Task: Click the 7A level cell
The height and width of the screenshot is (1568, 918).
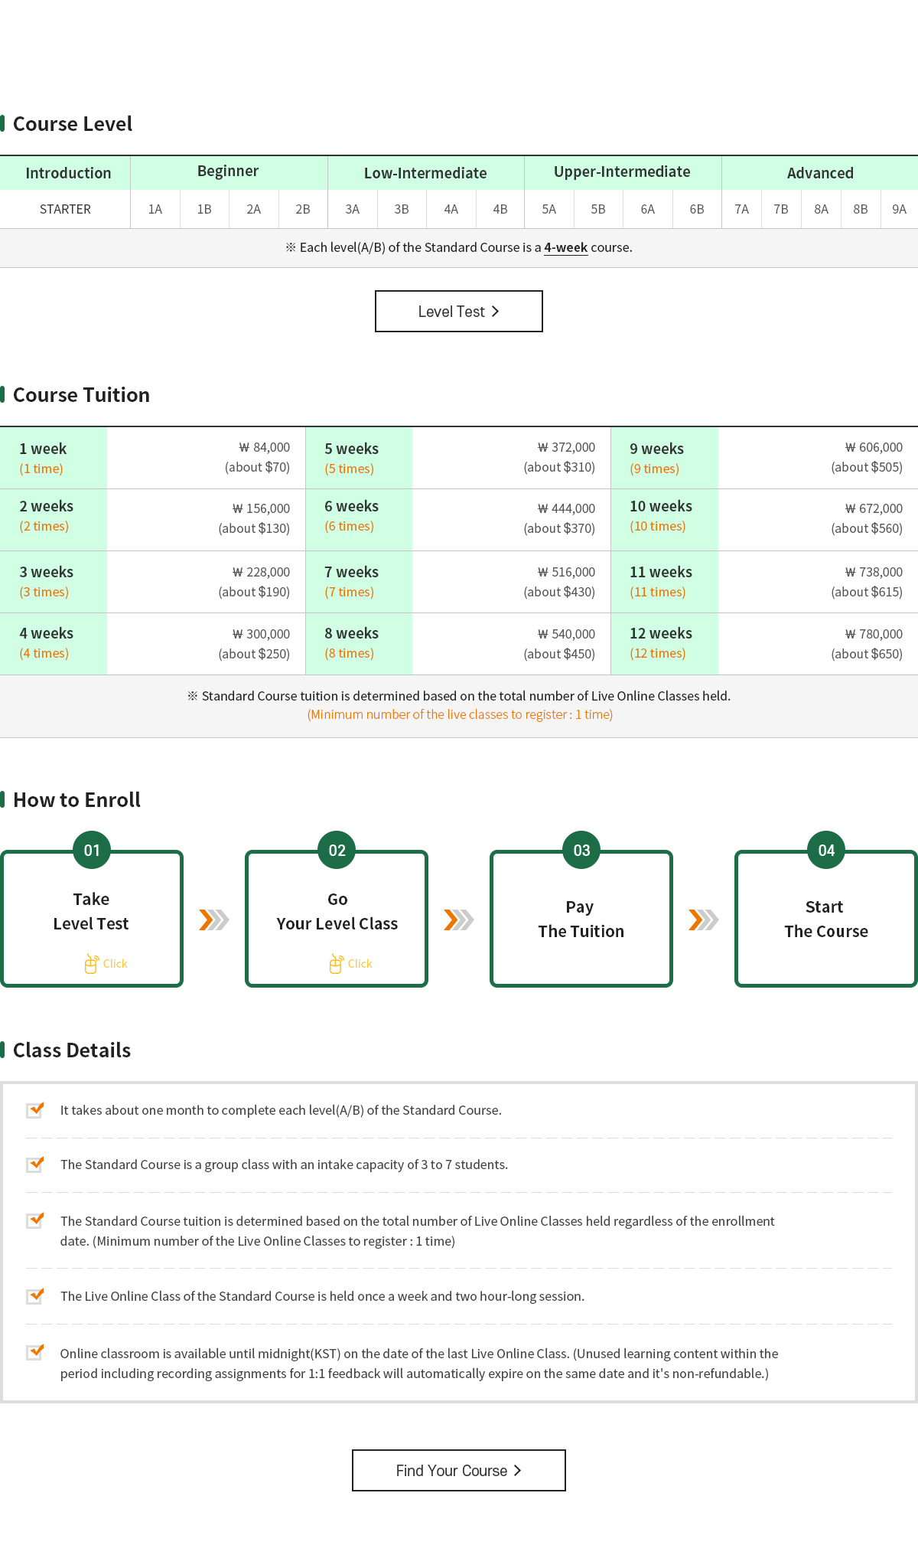Action: 742,209
